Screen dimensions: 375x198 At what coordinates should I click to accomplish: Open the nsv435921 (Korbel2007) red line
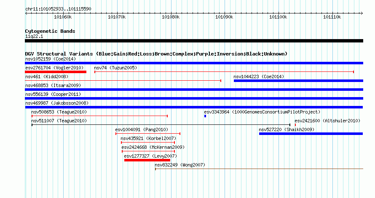[x=148, y=143]
